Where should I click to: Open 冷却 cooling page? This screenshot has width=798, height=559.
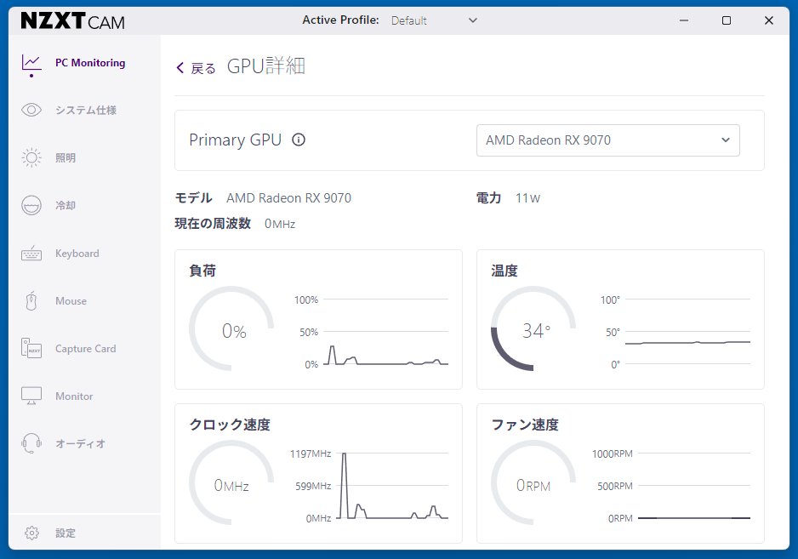point(66,205)
